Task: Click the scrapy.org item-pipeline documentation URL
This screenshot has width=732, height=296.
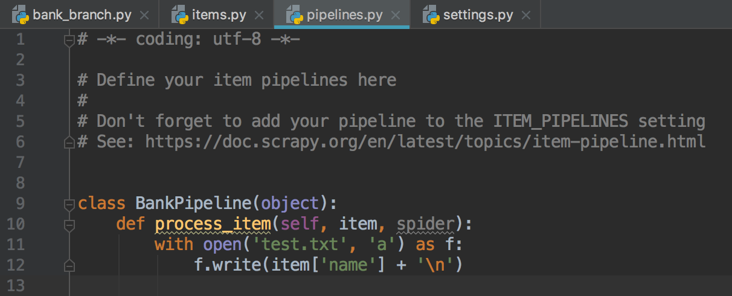Action: pyautogui.click(x=425, y=142)
